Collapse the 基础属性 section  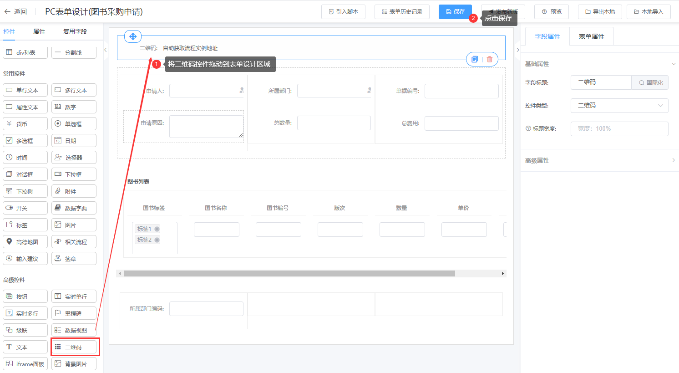pos(673,64)
